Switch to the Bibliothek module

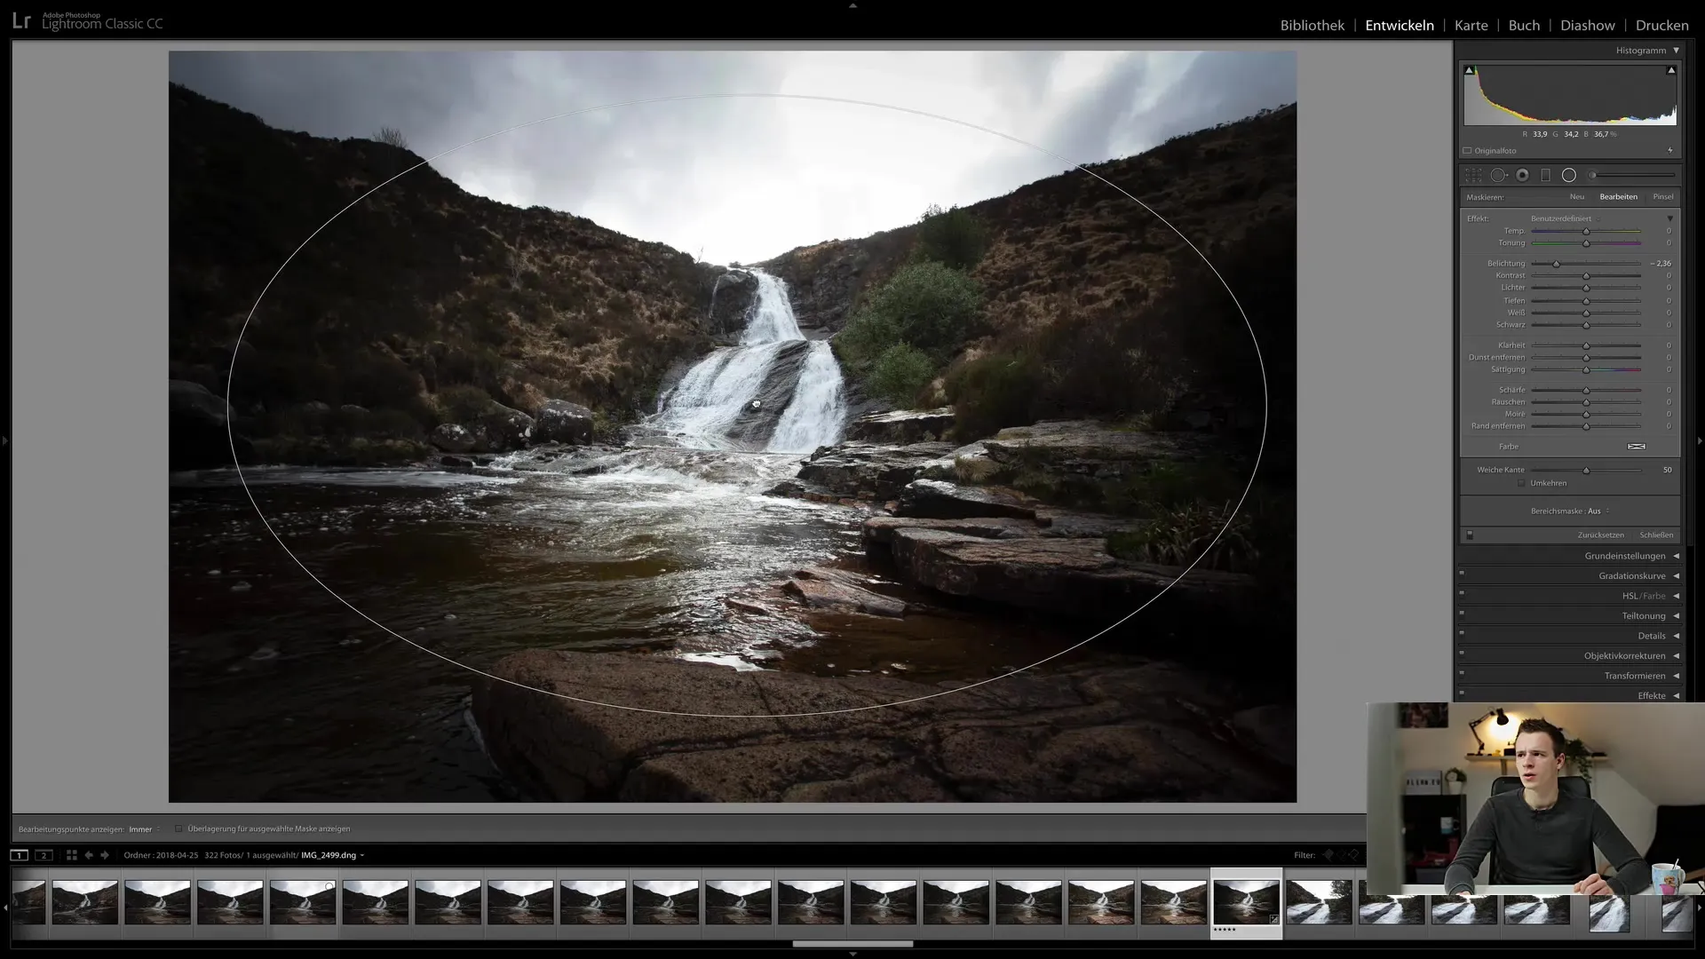tap(1312, 25)
